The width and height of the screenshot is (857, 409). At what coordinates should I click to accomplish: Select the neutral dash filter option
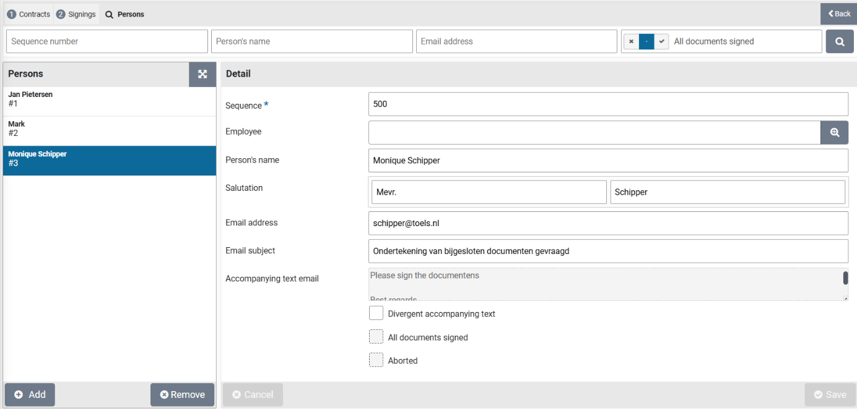point(646,41)
